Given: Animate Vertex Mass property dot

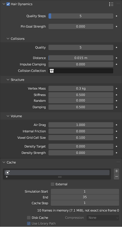Looking at the screenshot, I should click(116, 88).
